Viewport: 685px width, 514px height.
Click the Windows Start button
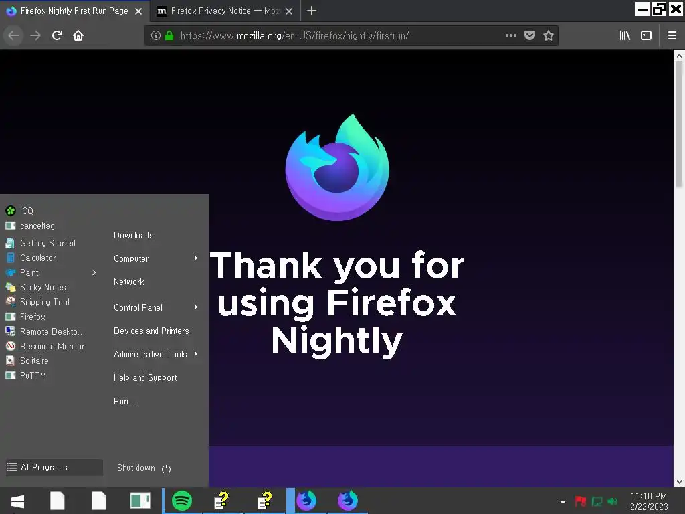(17, 501)
